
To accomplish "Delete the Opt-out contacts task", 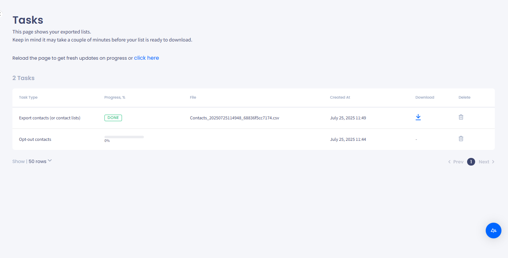I will click(x=461, y=139).
